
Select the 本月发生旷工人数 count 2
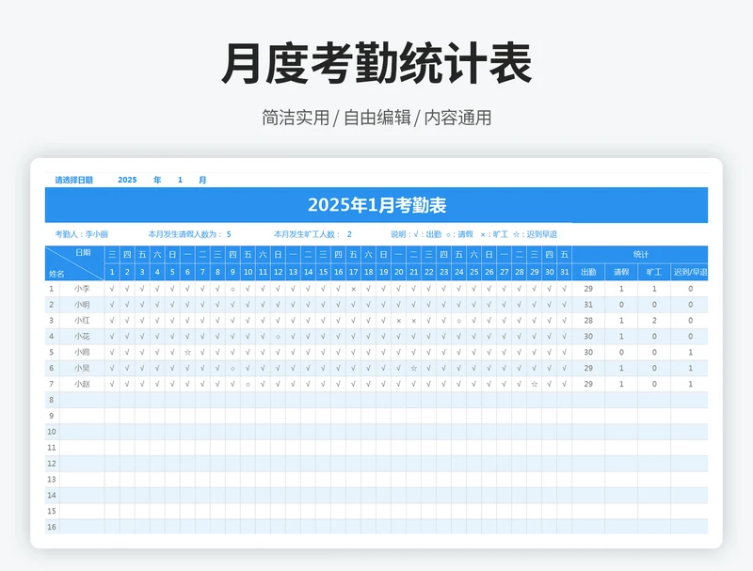click(349, 234)
